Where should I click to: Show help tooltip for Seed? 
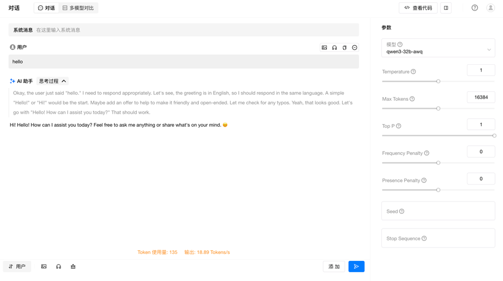[402, 212]
